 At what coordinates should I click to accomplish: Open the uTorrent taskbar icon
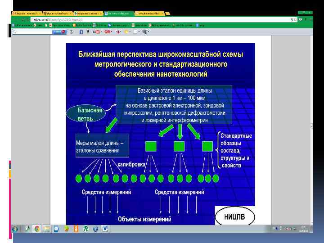[x=86, y=229]
